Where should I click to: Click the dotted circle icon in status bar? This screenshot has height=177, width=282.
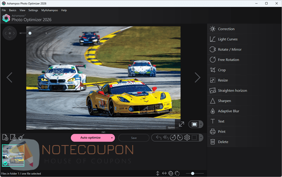click(x=177, y=173)
